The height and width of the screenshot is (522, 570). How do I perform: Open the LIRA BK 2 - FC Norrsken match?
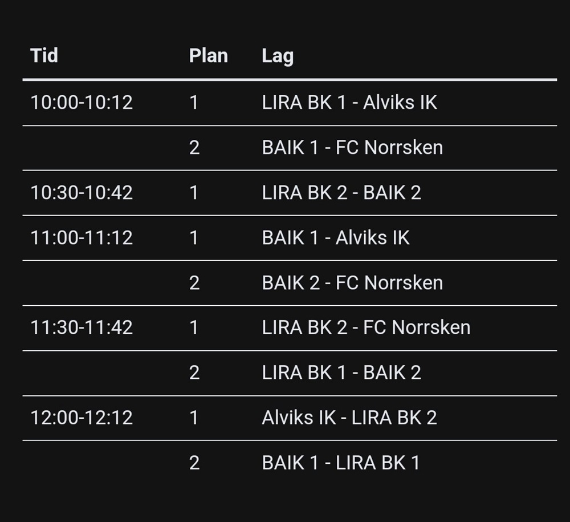click(366, 327)
